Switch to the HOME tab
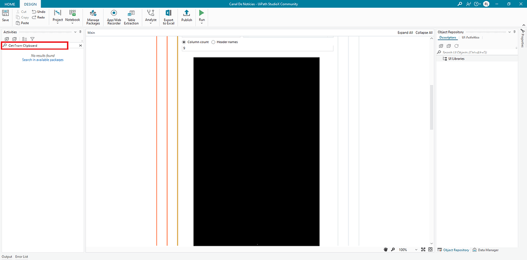The height and width of the screenshot is (260, 527). [x=10, y=4]
